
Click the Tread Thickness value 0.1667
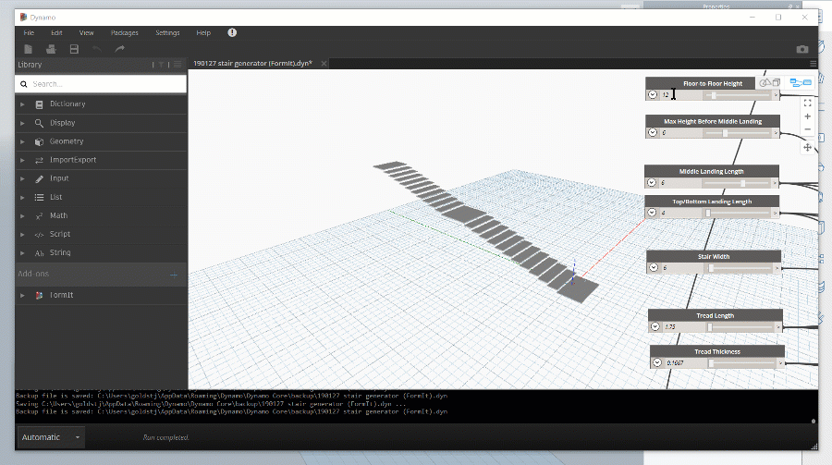click(x=675, y=363)
